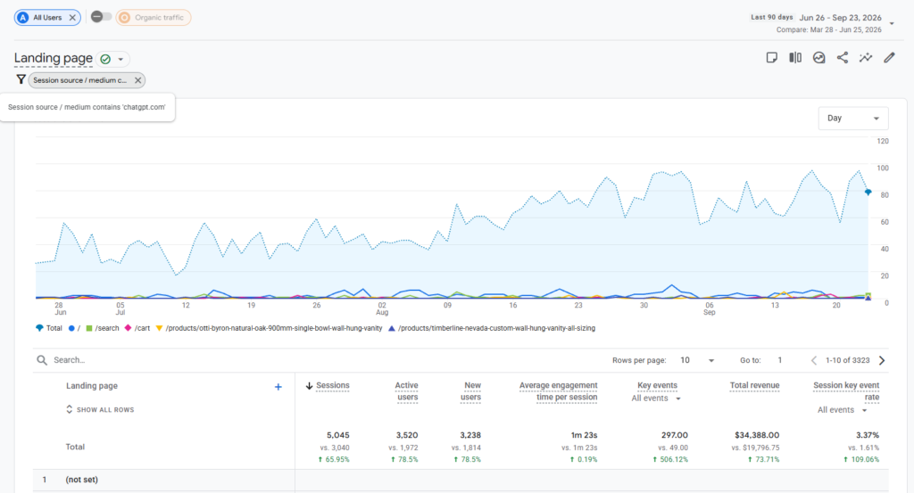Sort by the Total revenue column
This screenshot has height=493, width=914.
754,385
